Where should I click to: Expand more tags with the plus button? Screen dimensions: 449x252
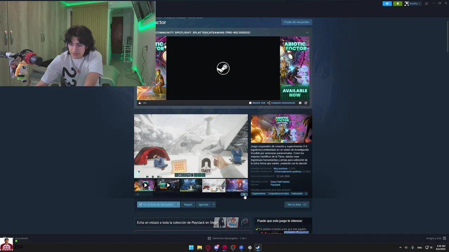click(x=306, y=194)
